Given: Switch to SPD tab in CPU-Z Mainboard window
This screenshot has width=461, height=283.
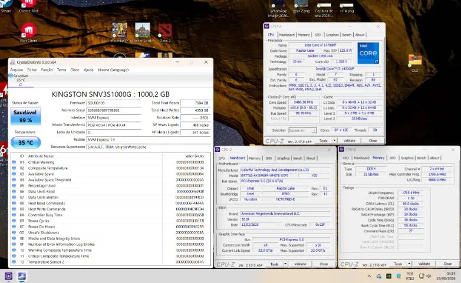Looking at the screenshot, I should click(268, 158).
